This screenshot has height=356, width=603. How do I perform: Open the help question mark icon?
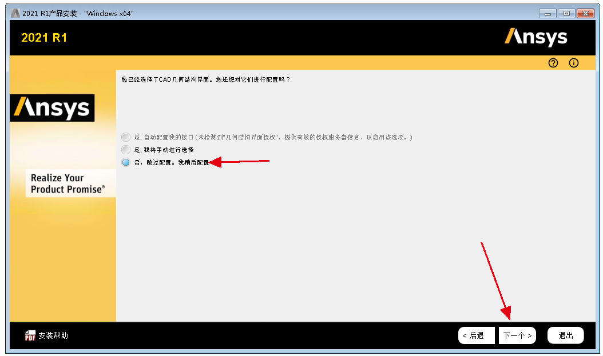(553, 63)
